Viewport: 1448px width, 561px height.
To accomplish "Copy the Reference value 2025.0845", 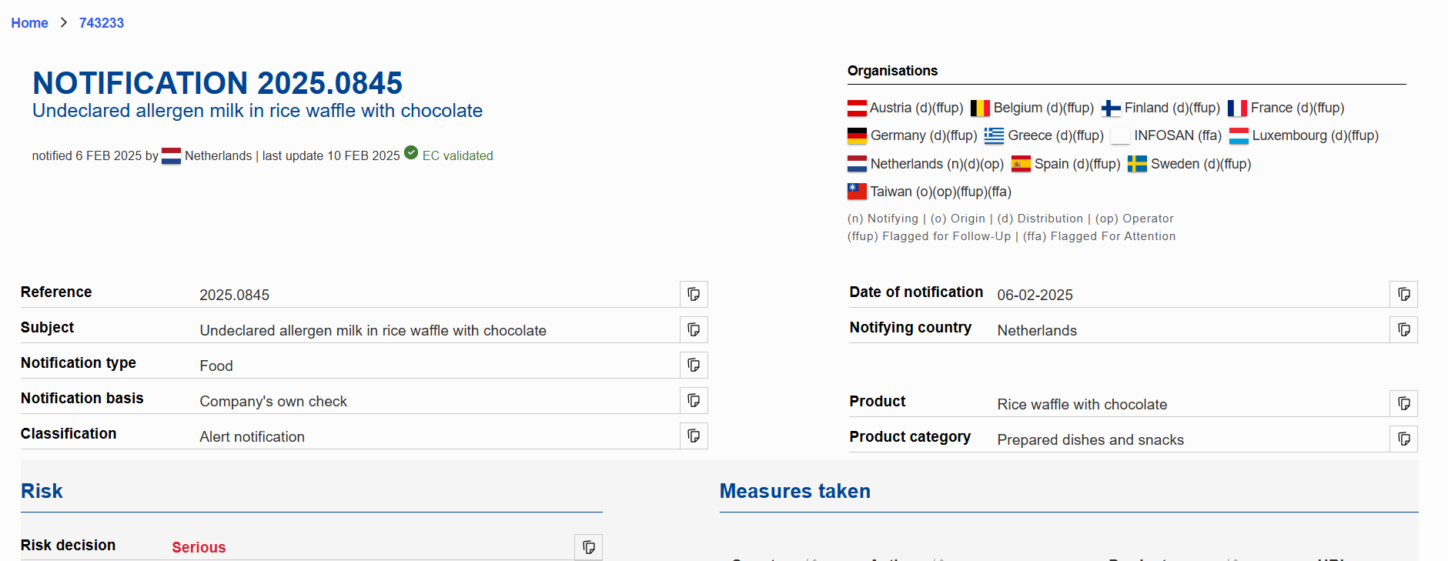I will point(694,294).
